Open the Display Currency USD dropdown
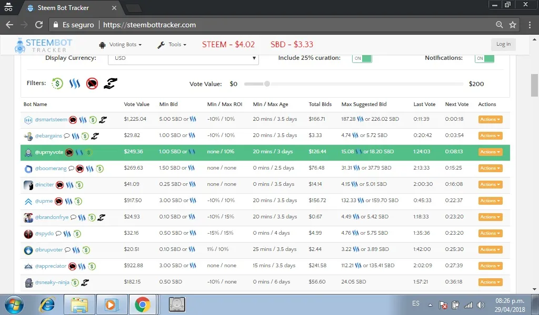Viewport: 539px width, 315px height. click(183, 58)
